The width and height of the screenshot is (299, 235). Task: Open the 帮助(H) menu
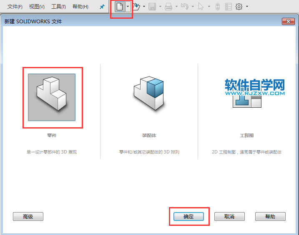80,7
